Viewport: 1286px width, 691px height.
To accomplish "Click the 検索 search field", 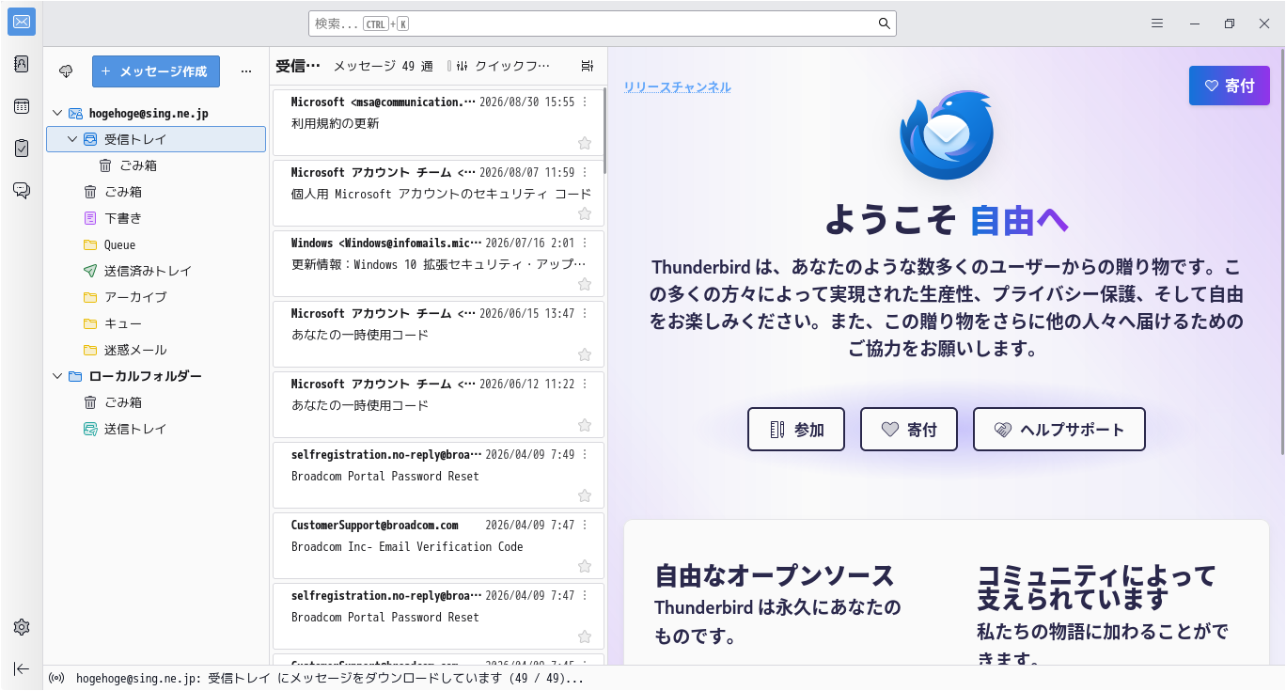I will [603, 24].
